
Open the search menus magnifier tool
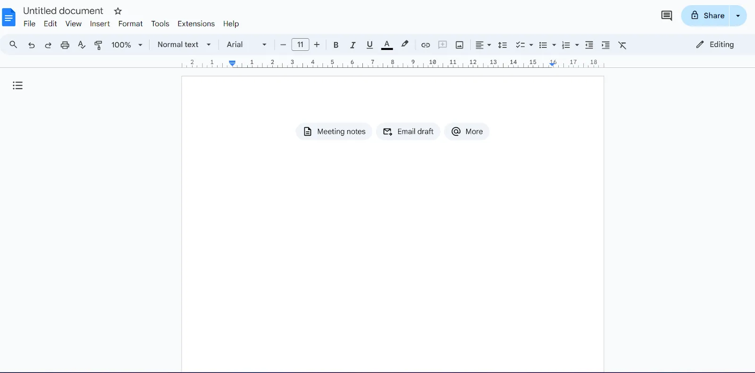13,45
